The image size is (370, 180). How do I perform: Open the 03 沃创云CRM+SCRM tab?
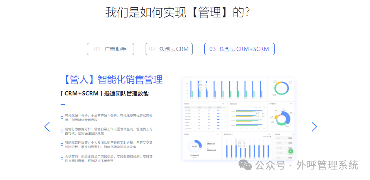click(239, 49)
